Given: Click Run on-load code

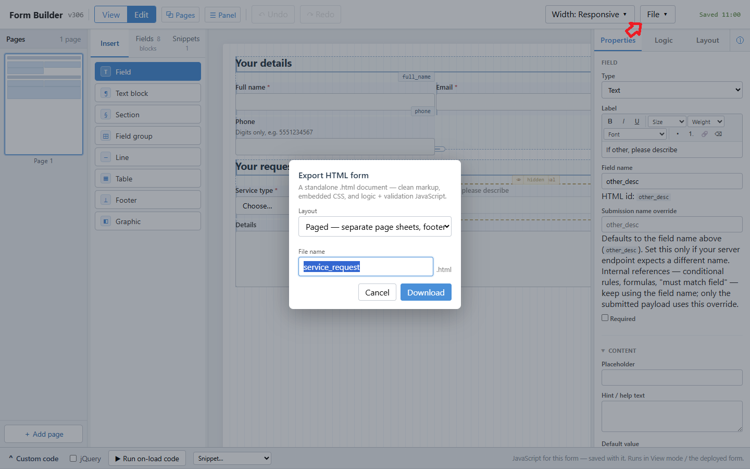Looking at the screenshot, I should [147, 459].
